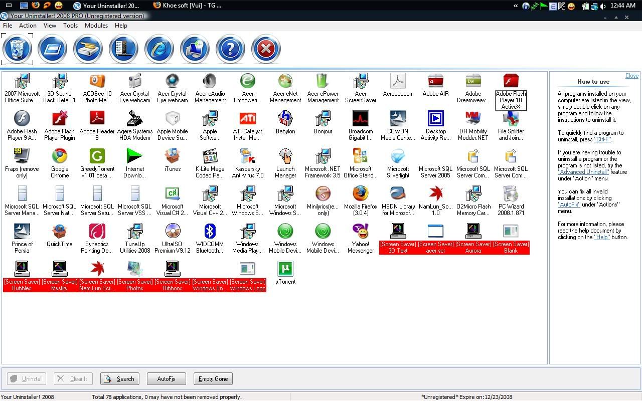
Task: Click the Clear It button
Action: coord(73,379)
